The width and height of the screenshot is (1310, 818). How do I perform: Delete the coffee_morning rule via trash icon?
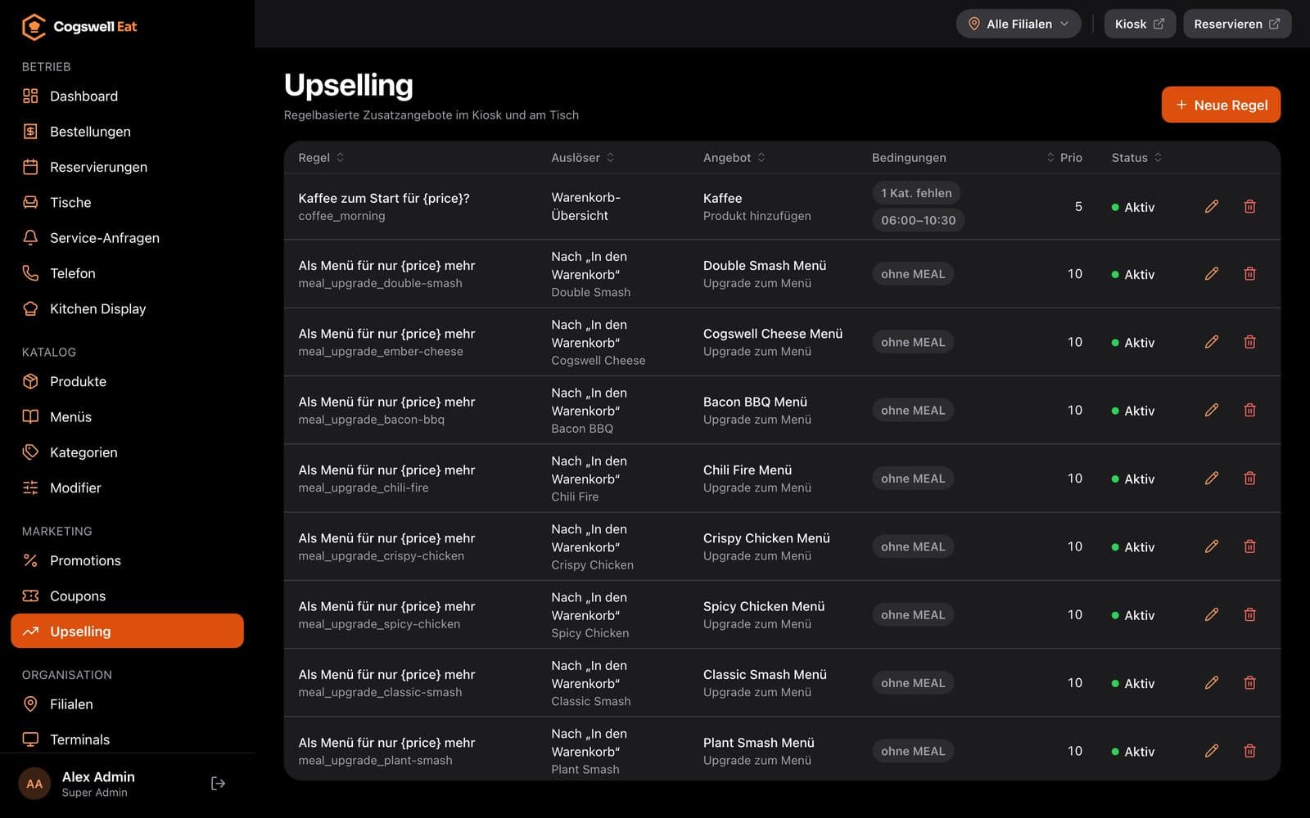[x=1249, y=207]
